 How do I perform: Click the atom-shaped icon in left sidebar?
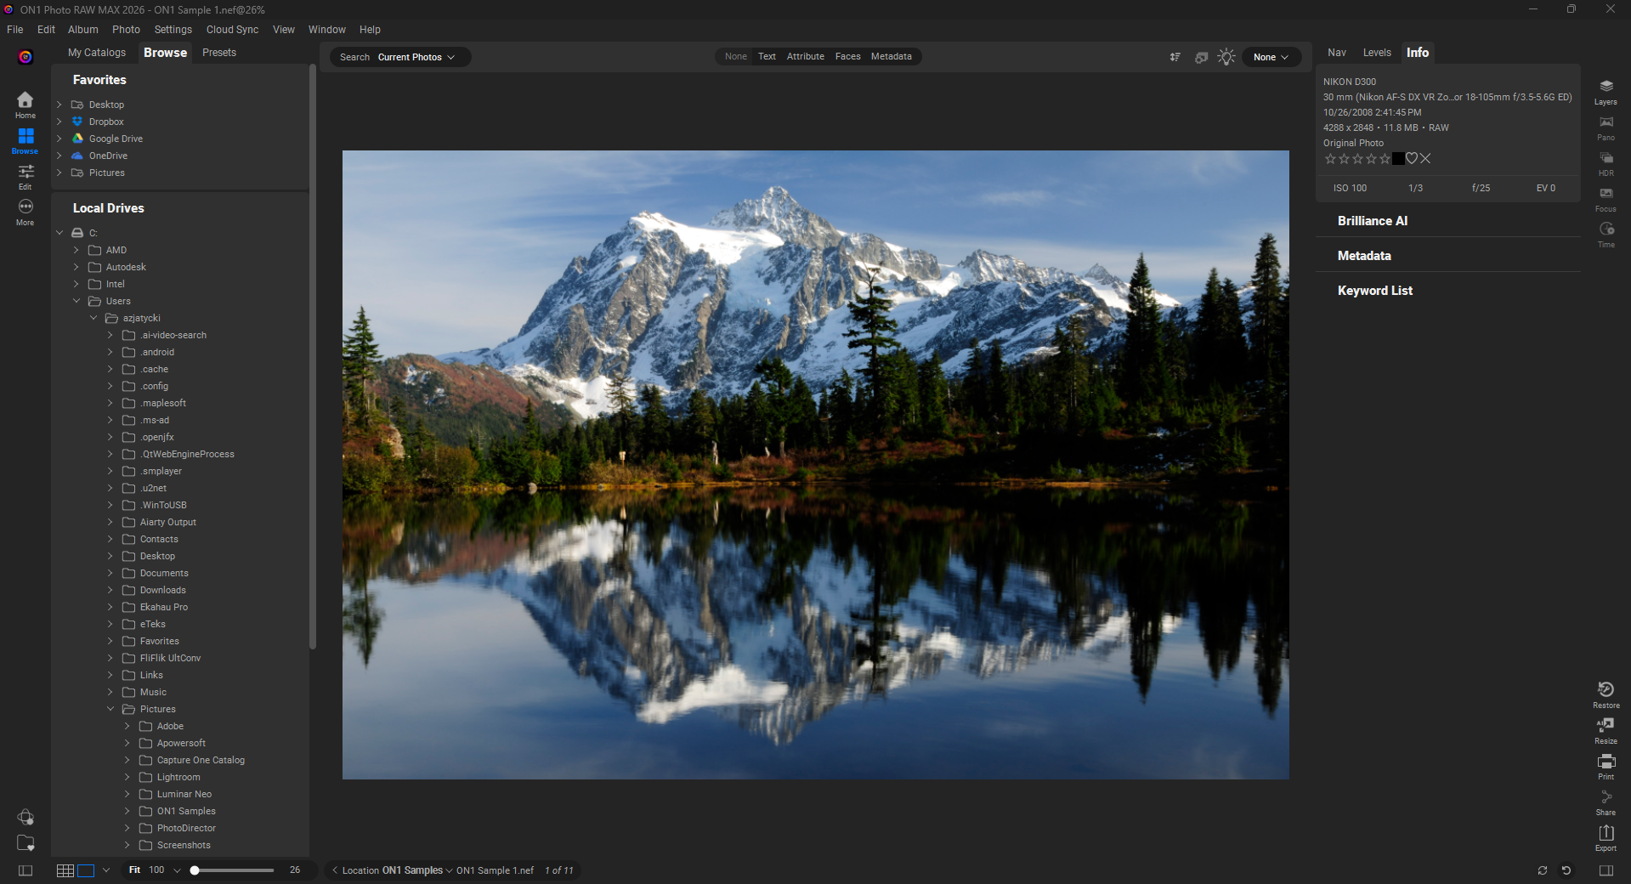coord(25,817)
